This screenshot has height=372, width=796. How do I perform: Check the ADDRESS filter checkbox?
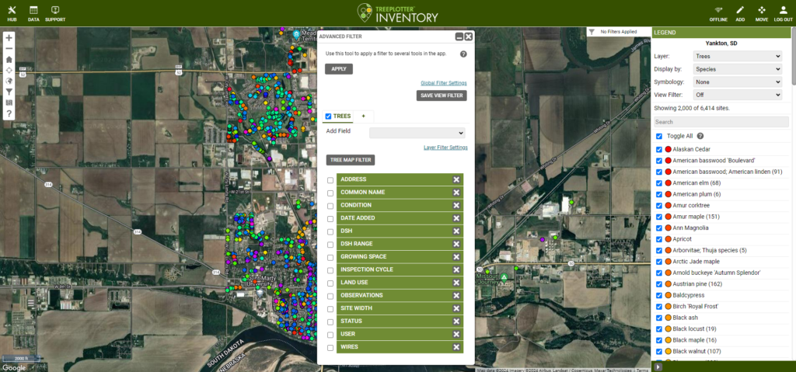pyautogui.click(x=330, y=180)
